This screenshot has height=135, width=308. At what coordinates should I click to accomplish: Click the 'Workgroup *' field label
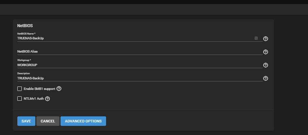tap(24, 60)
